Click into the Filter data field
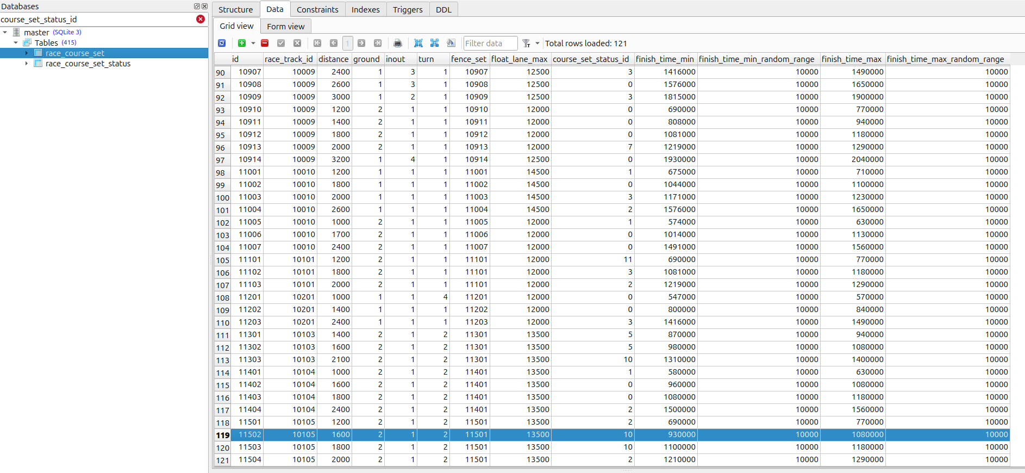This screenshot has width=1025, height=473. [490, 43]
